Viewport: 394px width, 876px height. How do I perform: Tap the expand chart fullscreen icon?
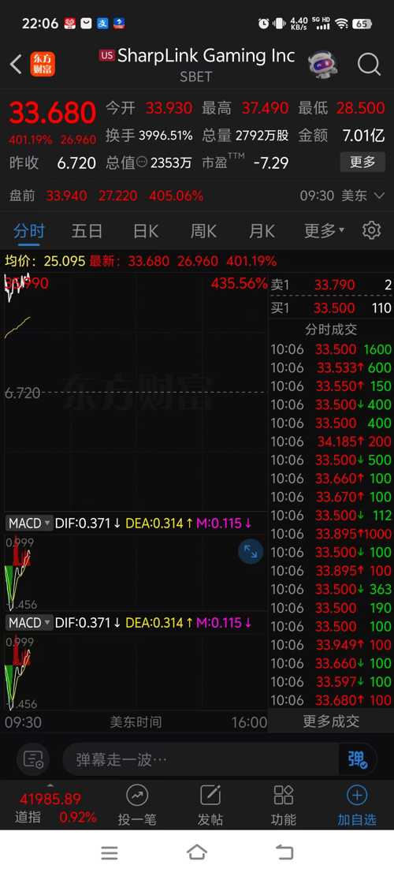[251, 553]
